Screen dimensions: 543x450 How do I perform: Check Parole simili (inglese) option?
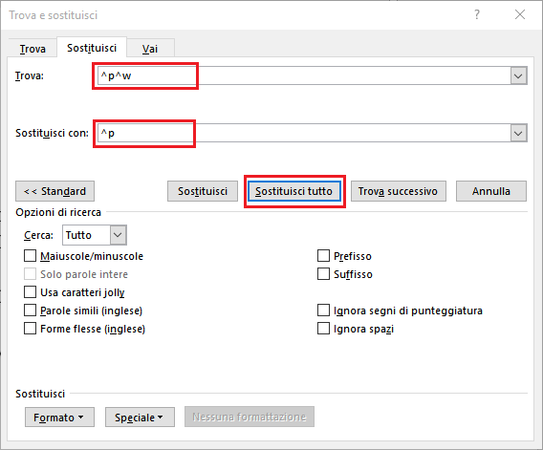[x=31, y=311]
